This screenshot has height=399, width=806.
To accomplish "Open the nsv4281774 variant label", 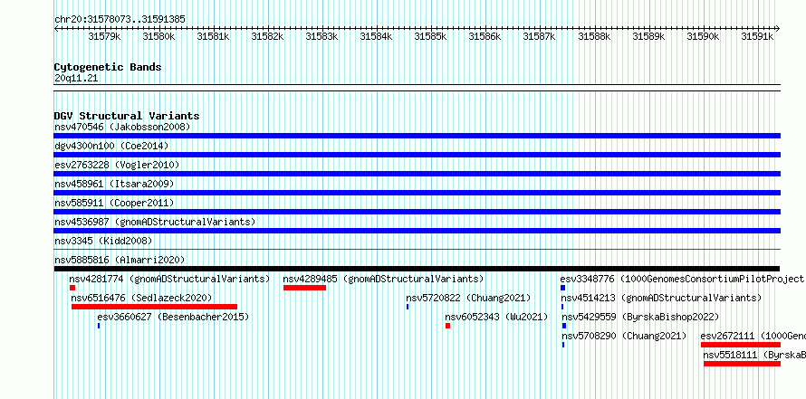I will point(169,279).
